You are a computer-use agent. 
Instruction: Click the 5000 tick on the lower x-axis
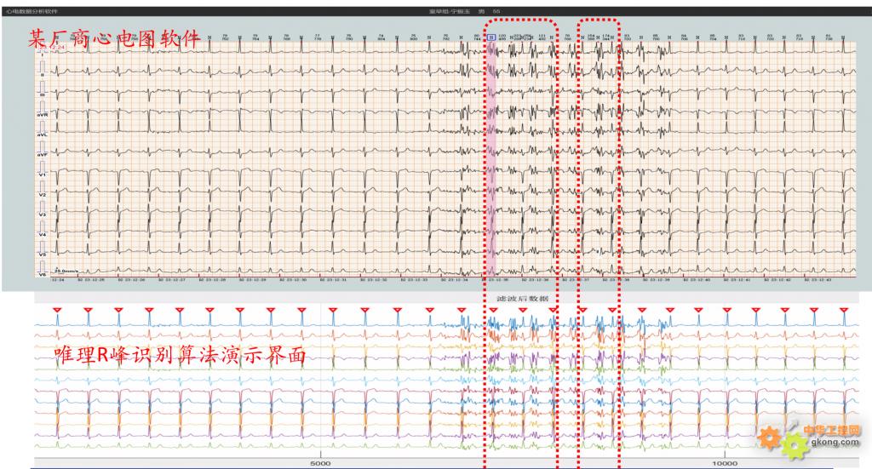pos(320,463)
